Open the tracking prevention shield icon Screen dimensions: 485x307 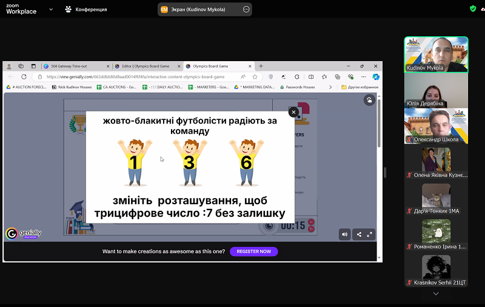pyautogui.click(x=270, y=77)
